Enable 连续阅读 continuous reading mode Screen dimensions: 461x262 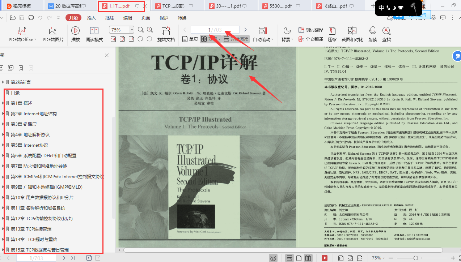[239, 39]
